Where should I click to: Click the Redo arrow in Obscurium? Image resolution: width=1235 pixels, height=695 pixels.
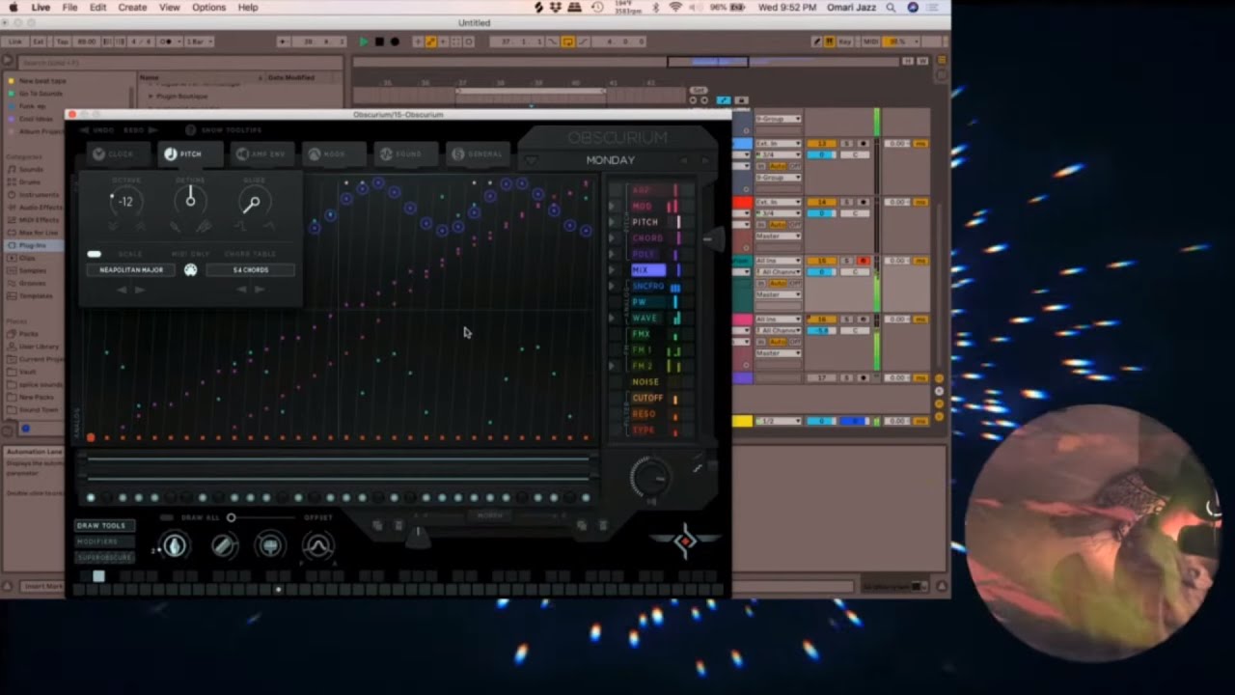click(152, 130)
